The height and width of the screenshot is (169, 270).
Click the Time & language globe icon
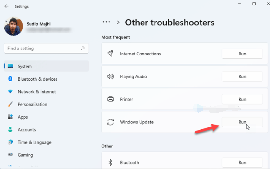coord(10,142)
